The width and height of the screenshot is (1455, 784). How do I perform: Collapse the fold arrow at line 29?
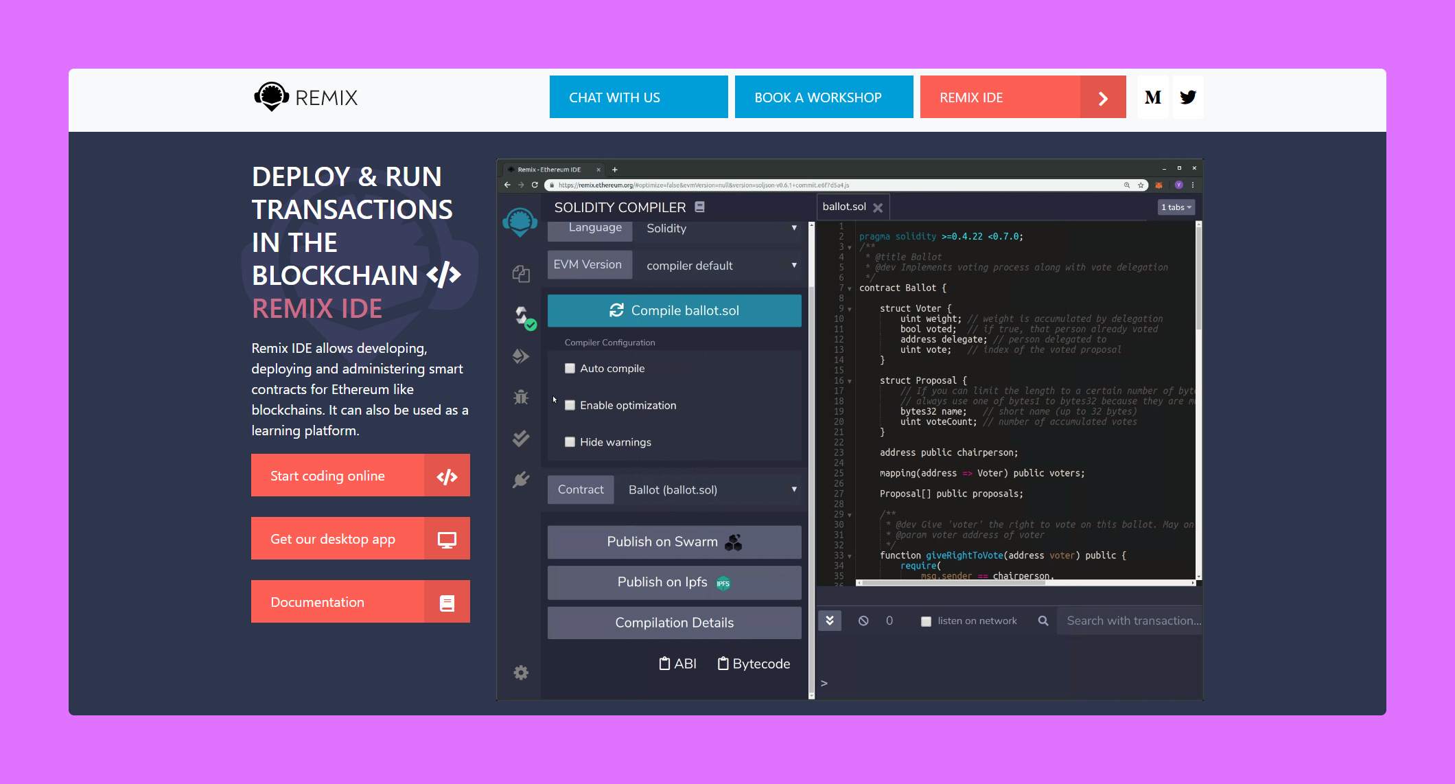tap(850, 515)
